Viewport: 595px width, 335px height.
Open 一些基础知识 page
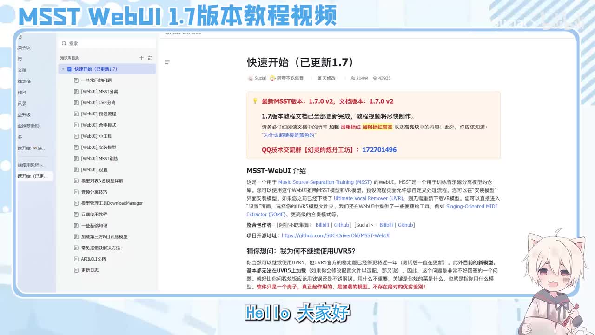tap(94, 226)
